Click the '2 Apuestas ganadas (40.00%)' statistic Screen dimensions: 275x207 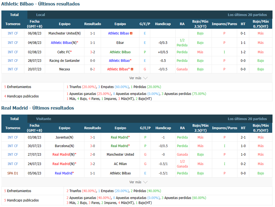coord(89,198)
